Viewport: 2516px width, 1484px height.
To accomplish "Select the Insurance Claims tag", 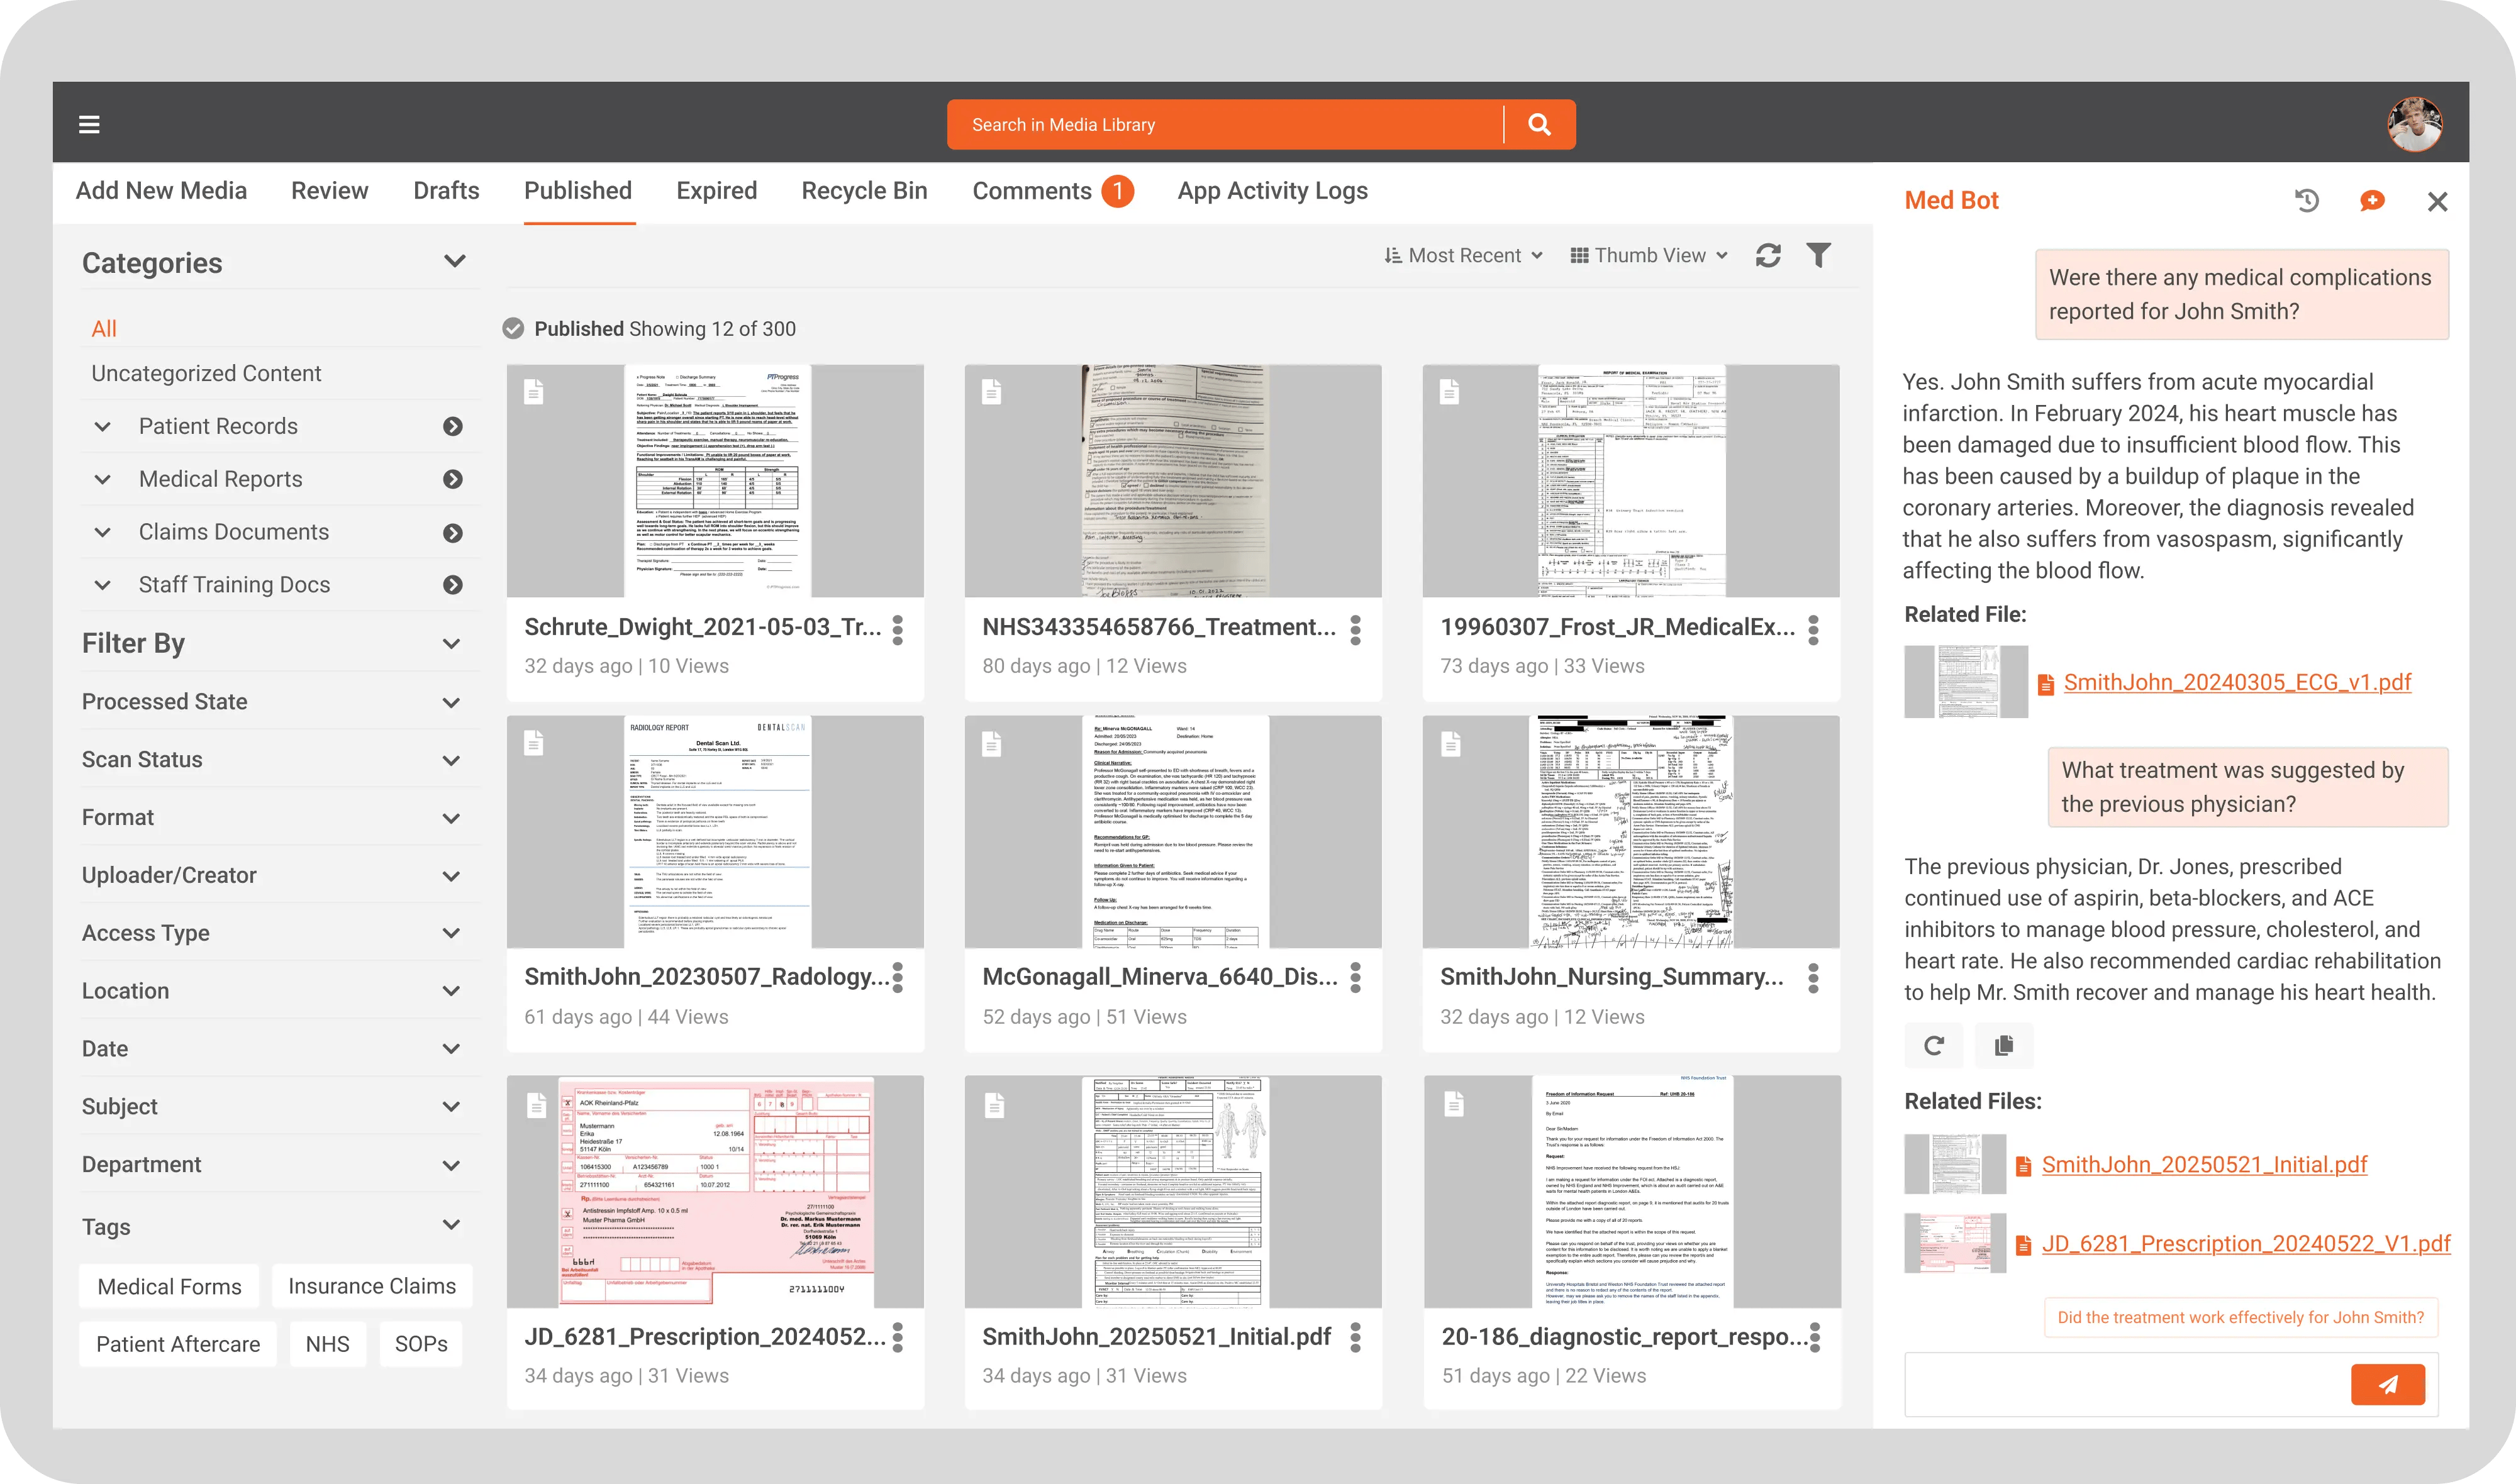I will (x=372, y=1287).
